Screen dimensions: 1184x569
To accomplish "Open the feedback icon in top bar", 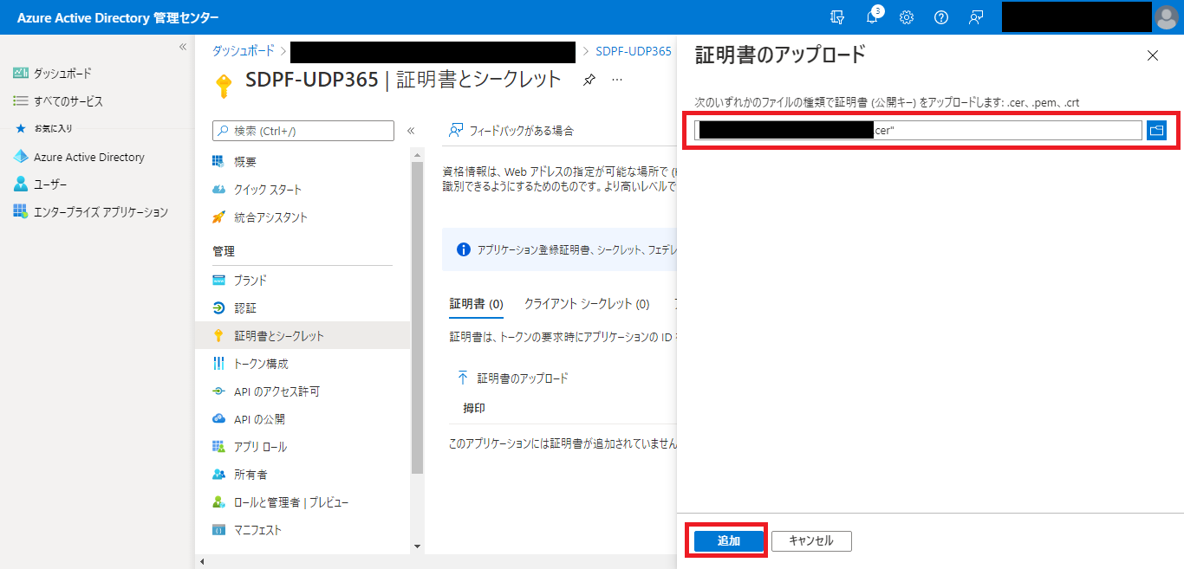I will pos(976,17).
